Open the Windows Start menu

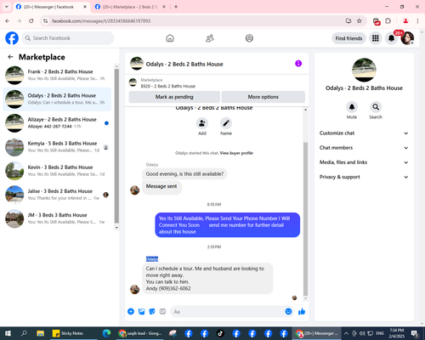coord(8,333)
